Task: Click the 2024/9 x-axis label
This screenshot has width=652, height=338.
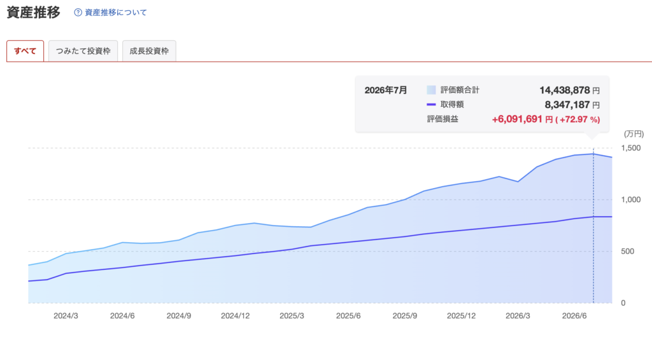Action: [179, 316]
